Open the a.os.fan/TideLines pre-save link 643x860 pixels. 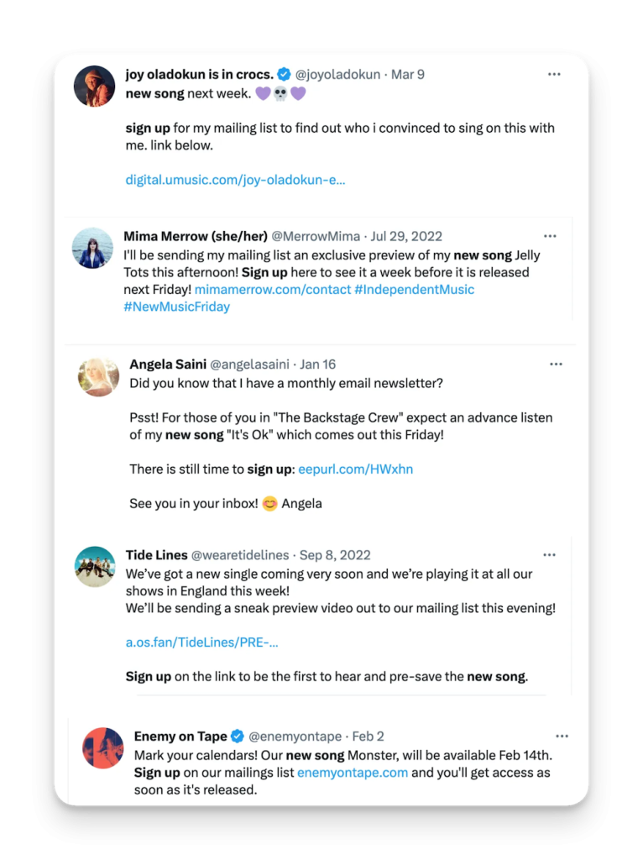tap(201, 642)
